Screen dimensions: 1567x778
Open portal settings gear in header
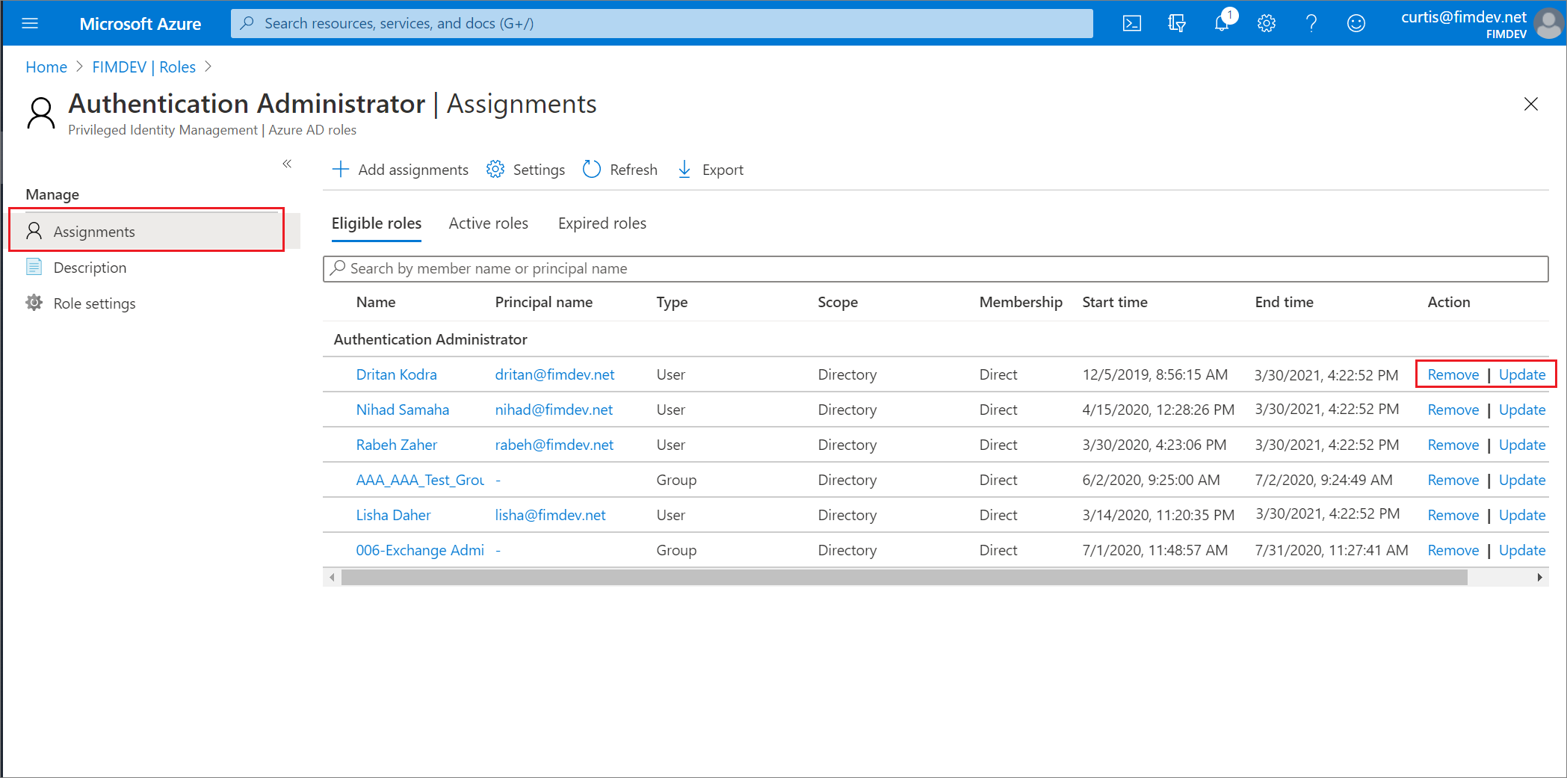[x=1267, y=23]
